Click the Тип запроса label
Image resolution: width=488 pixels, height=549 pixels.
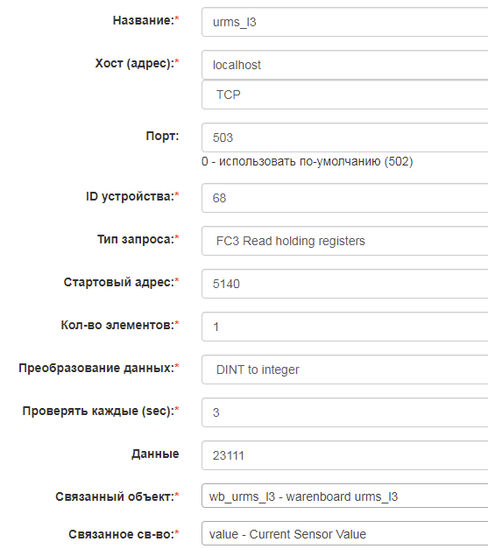tap(138, 240)
